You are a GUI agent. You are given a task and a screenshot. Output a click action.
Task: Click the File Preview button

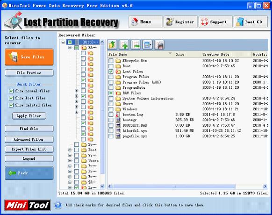29,73
